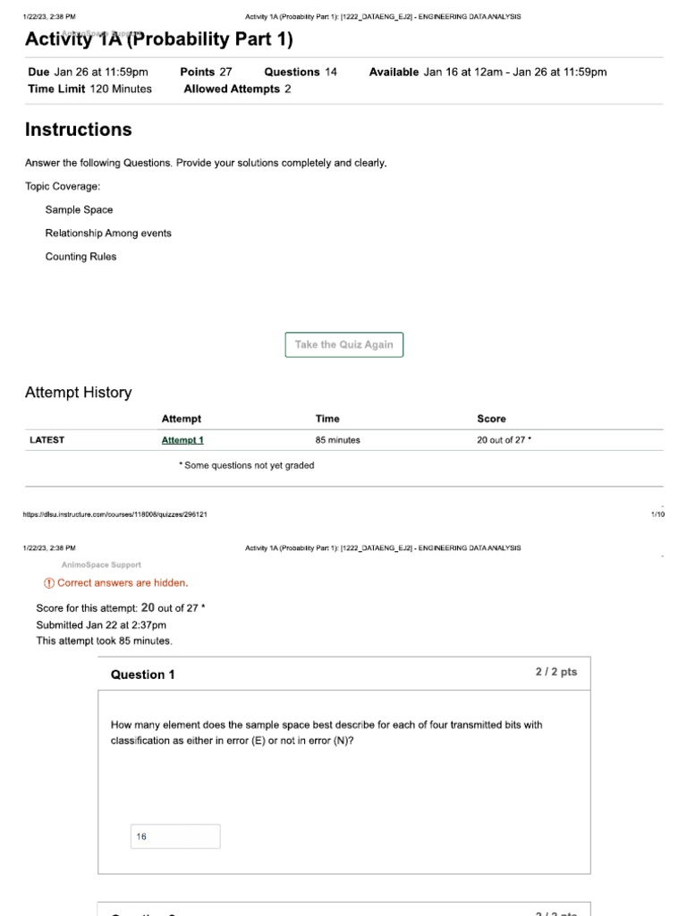This screenshot has height=916, width=687.
Task: Click the 2 / 2 pts label for Question 1
Action: coord(556,672)
